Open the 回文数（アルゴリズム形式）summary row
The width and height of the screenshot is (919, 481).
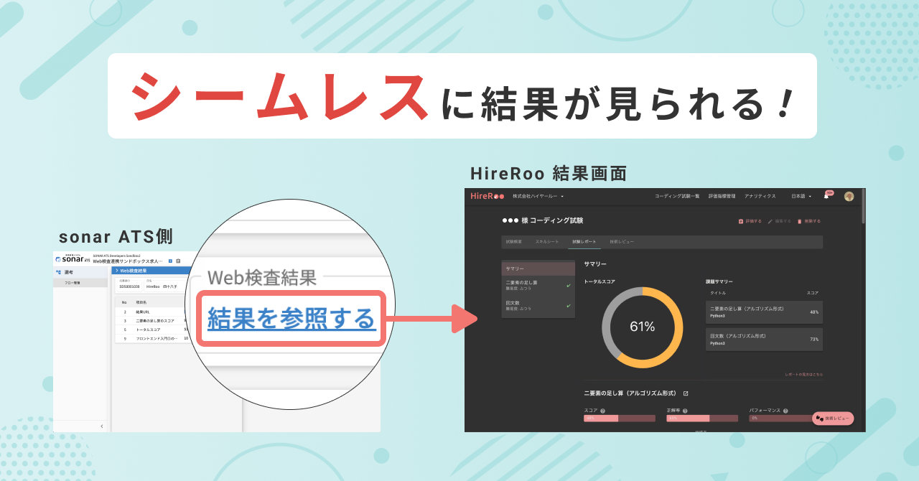pos(764,339)
